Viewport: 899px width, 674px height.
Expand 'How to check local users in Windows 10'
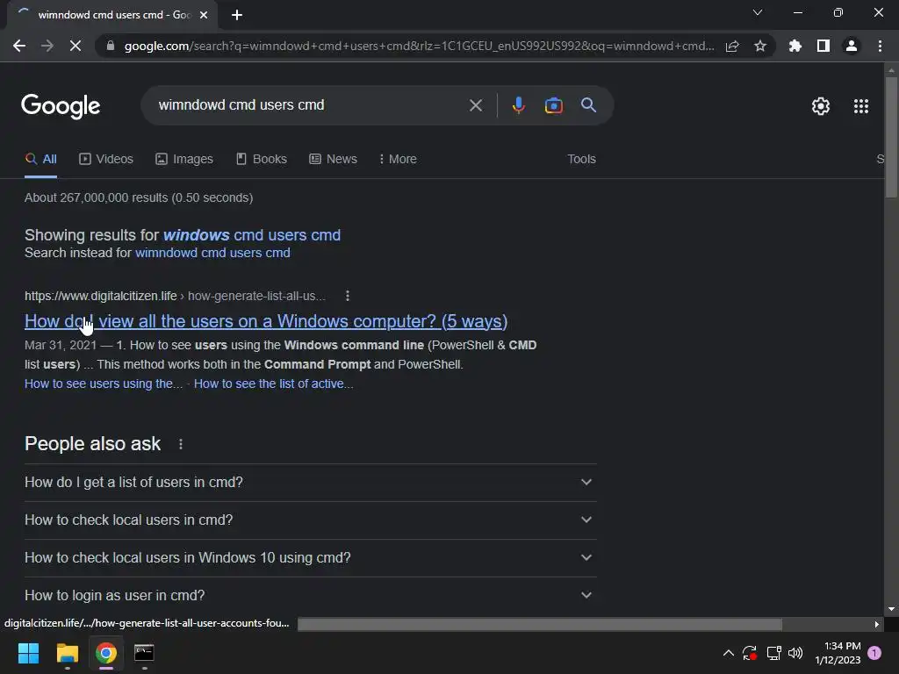coord(310,558)
